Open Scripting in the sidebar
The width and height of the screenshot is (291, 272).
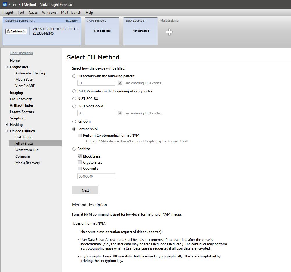[17, 118]
